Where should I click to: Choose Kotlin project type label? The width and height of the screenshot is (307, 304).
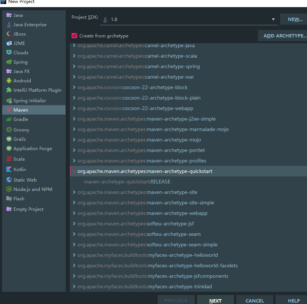[x=19, y=169]
